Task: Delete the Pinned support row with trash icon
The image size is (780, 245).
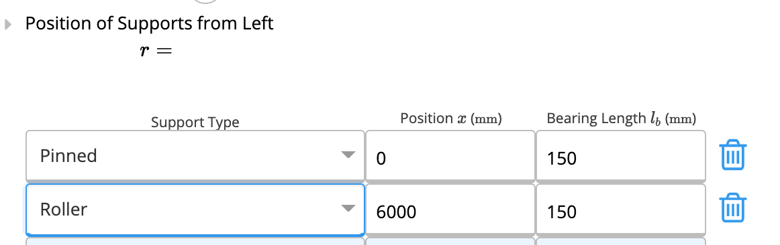Action: click(x=733, y=155)
